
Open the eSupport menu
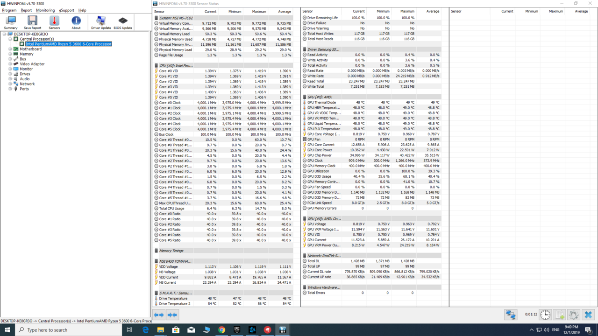pyautogui.click(x=66, y=10)
